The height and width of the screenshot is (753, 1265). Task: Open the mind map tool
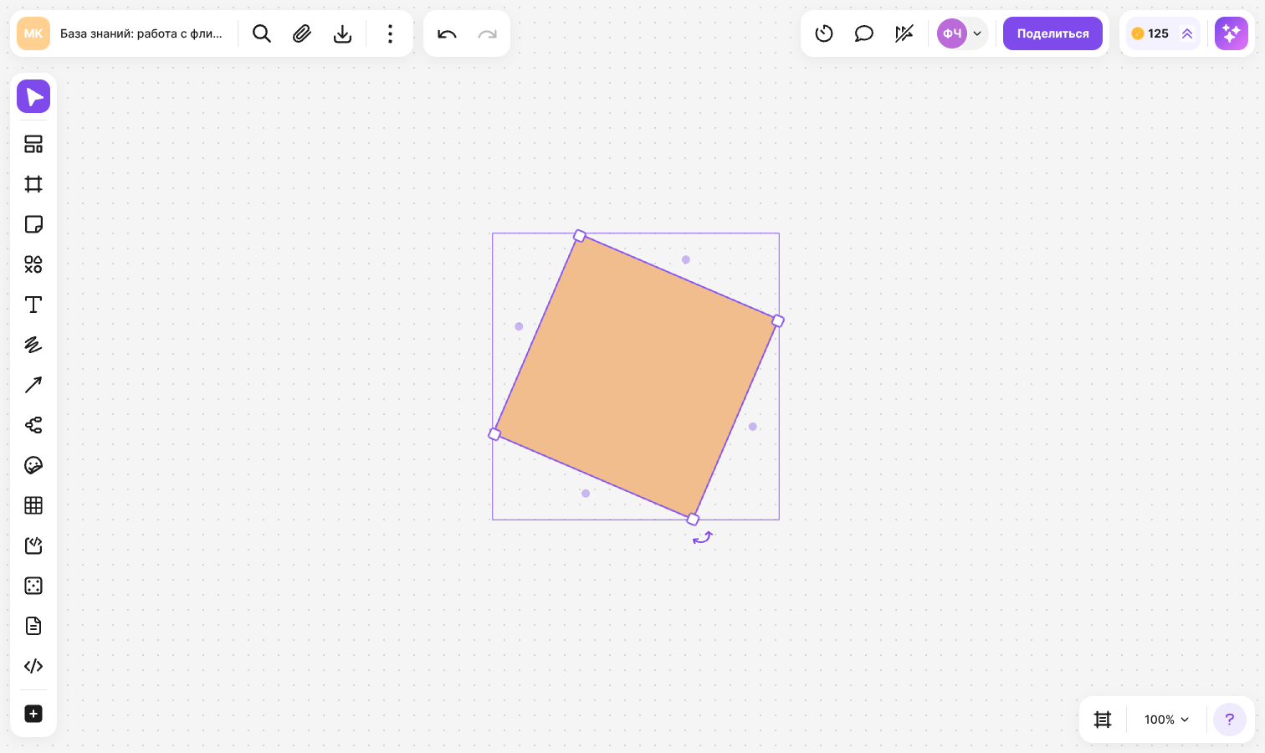33,425
